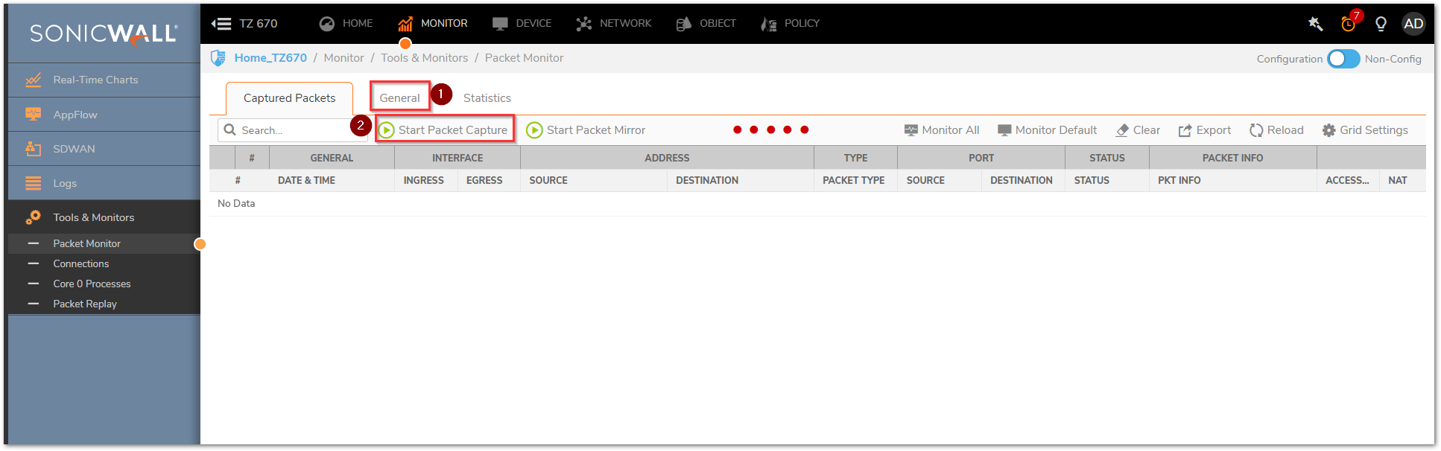Image resolution: width=1441 pixels, height=451 pixels.
Task: Click the Reload refresh icon
Action: (x=1256, y=130)
